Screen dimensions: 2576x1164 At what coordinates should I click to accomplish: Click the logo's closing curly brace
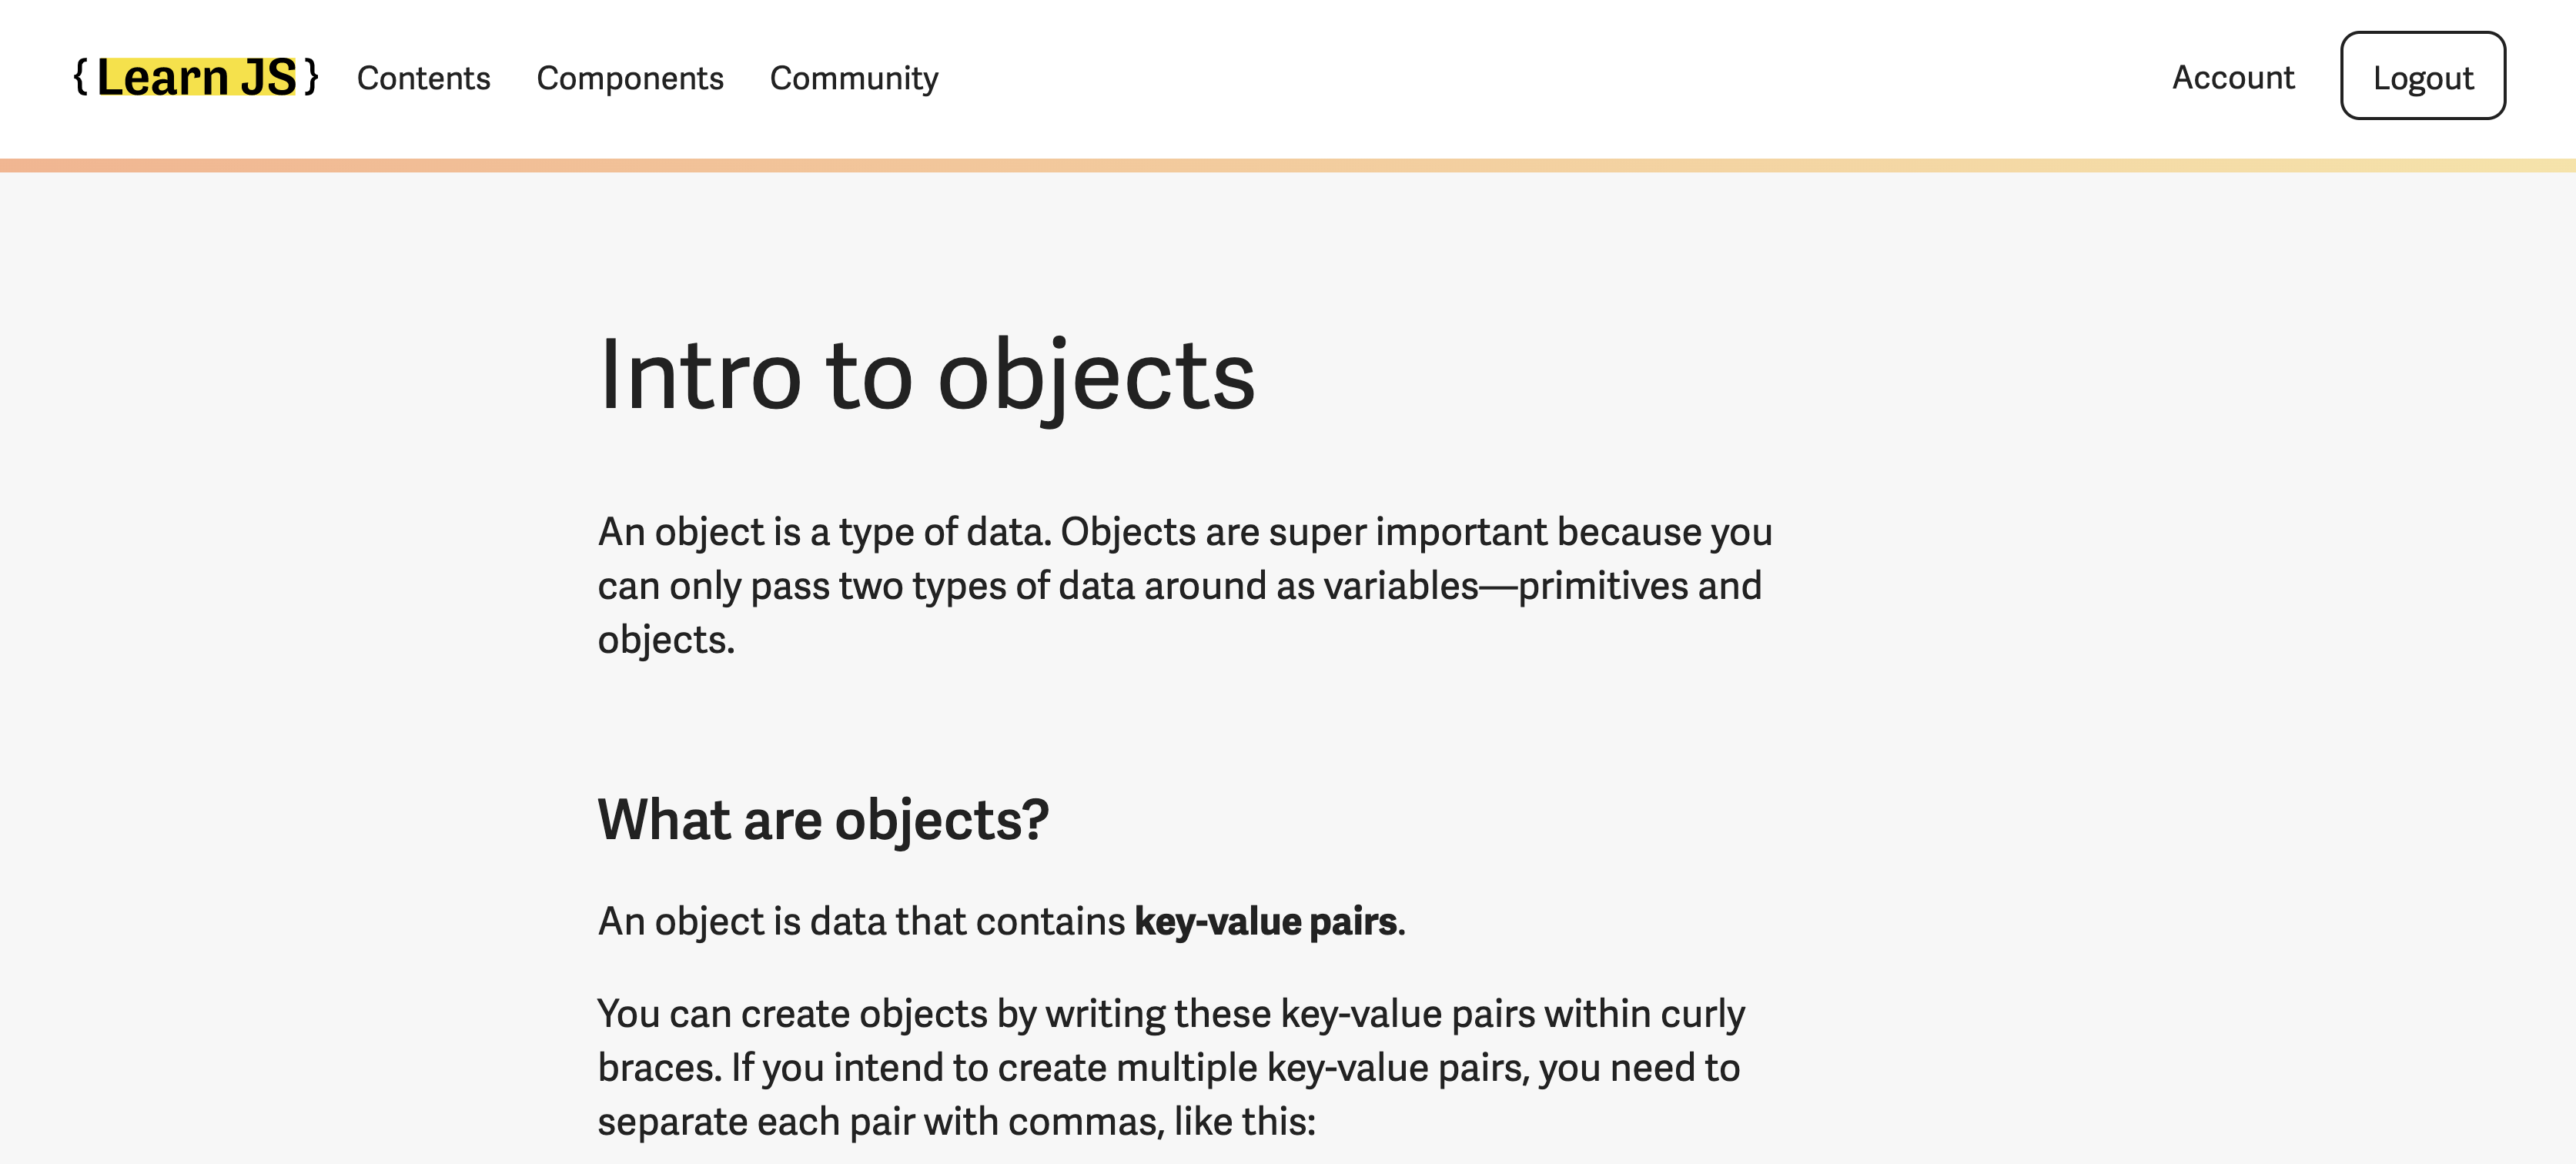311,77
